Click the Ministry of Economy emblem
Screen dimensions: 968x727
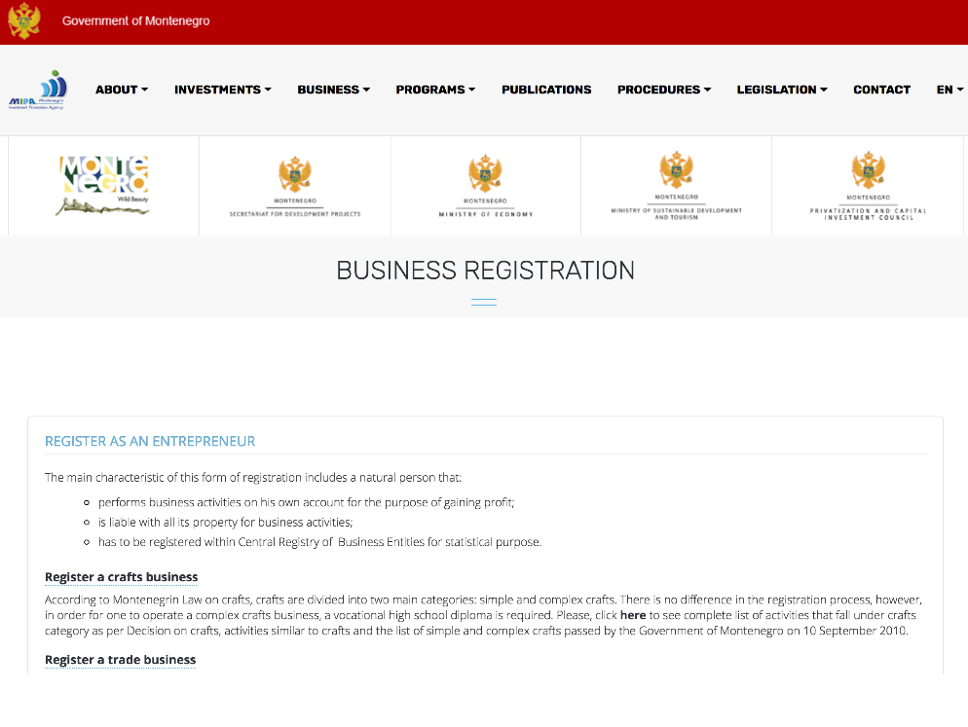(x=485, y=185)
